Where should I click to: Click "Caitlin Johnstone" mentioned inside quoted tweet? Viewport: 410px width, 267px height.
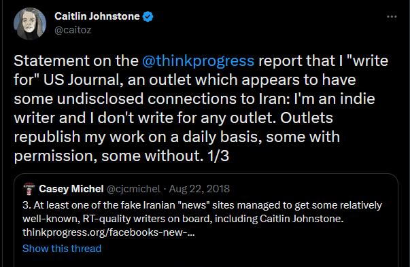[x=301, y=219]
